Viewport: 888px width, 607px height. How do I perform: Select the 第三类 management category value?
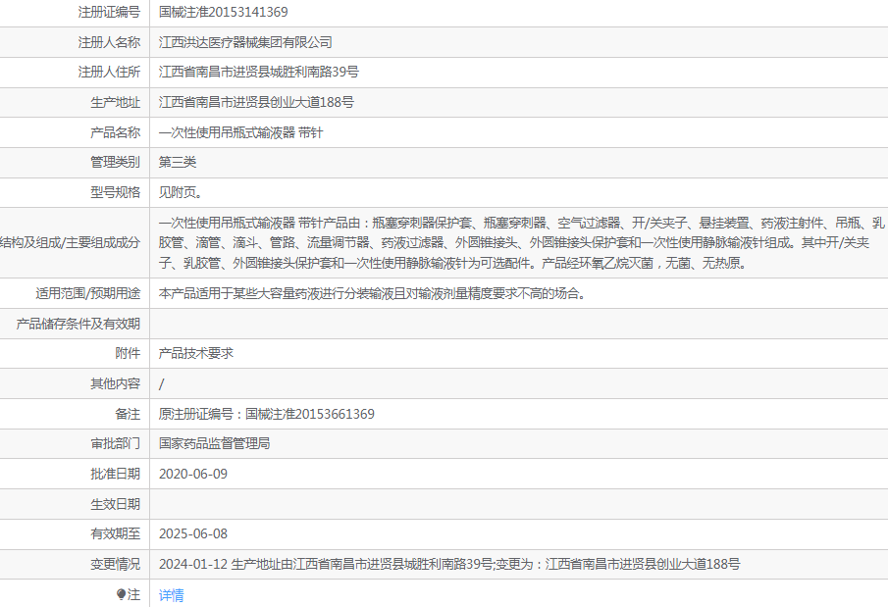(x=178, y=162)
